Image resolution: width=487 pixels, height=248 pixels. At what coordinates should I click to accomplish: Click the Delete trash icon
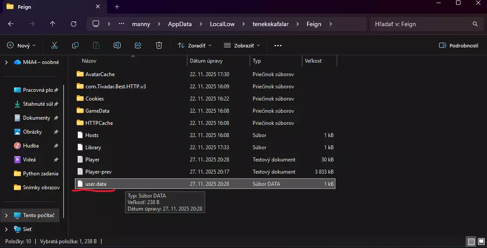(x=159, y=45)
